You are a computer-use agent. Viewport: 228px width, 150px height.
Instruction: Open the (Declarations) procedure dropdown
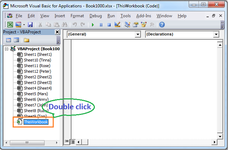pos(216,34)
